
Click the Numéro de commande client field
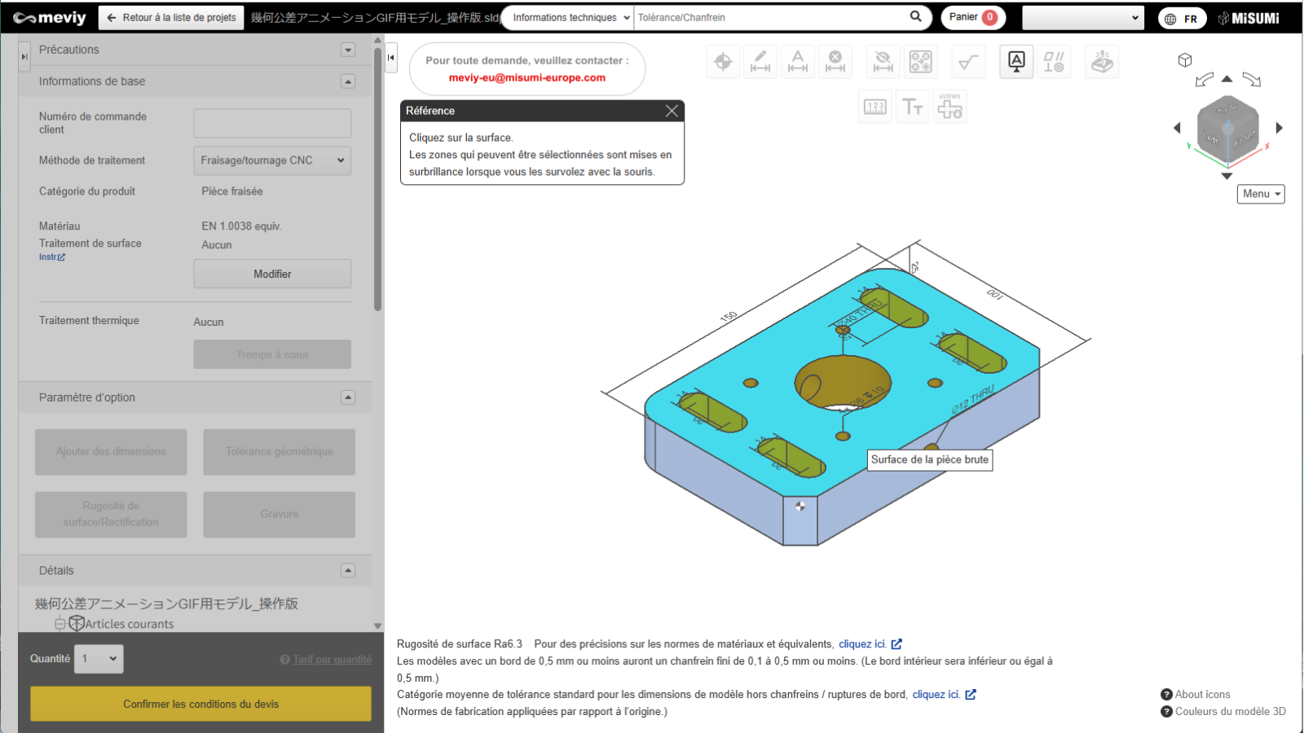pyautogui.click(x=272, y=123)
